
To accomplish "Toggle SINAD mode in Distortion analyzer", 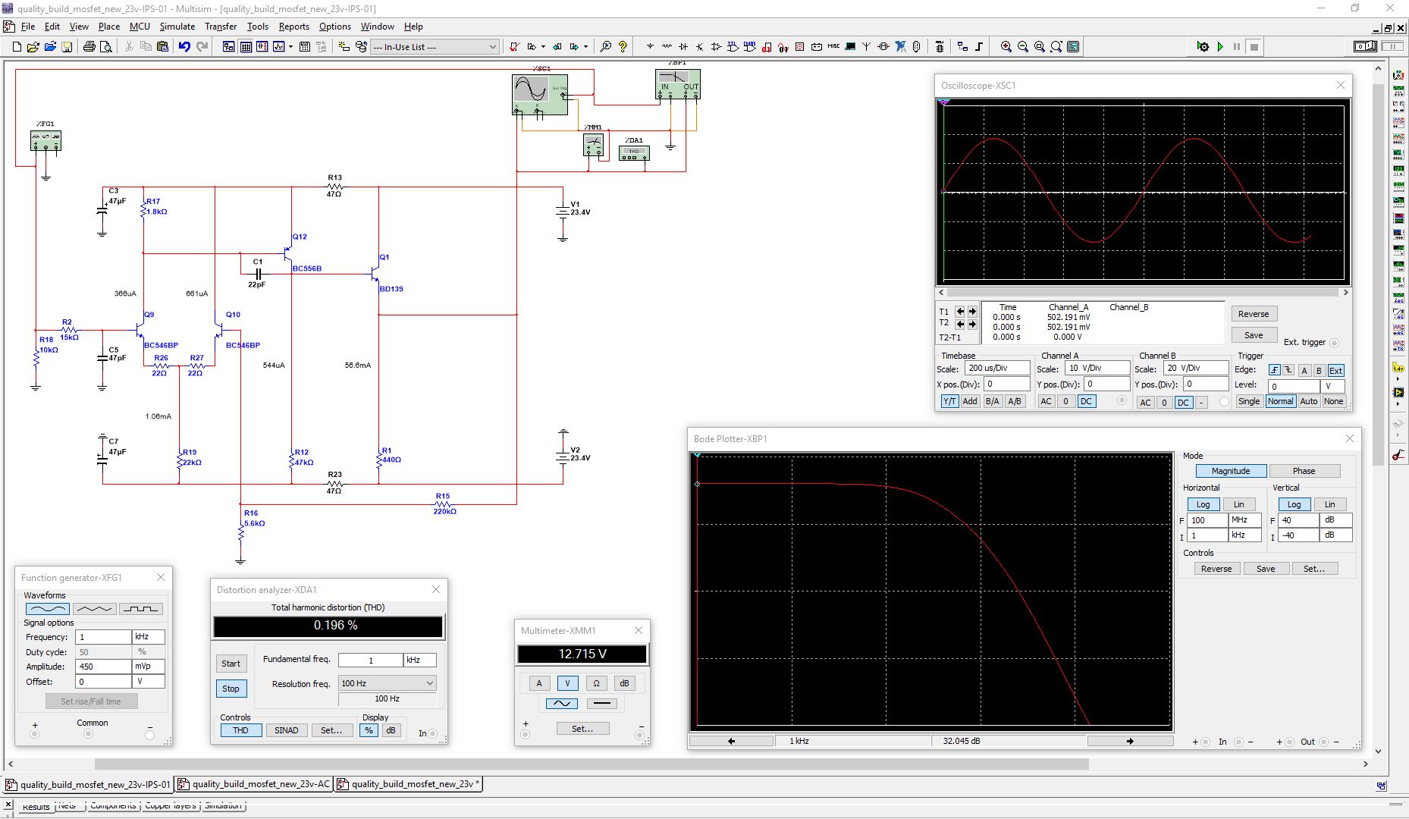I will (x=287, y=730).
